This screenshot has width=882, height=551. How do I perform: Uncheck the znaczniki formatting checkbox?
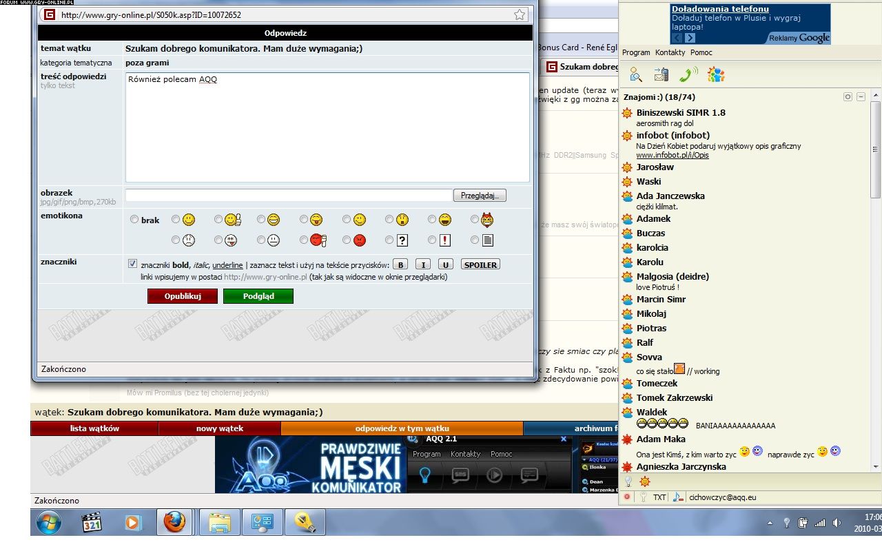click(132, 264)
